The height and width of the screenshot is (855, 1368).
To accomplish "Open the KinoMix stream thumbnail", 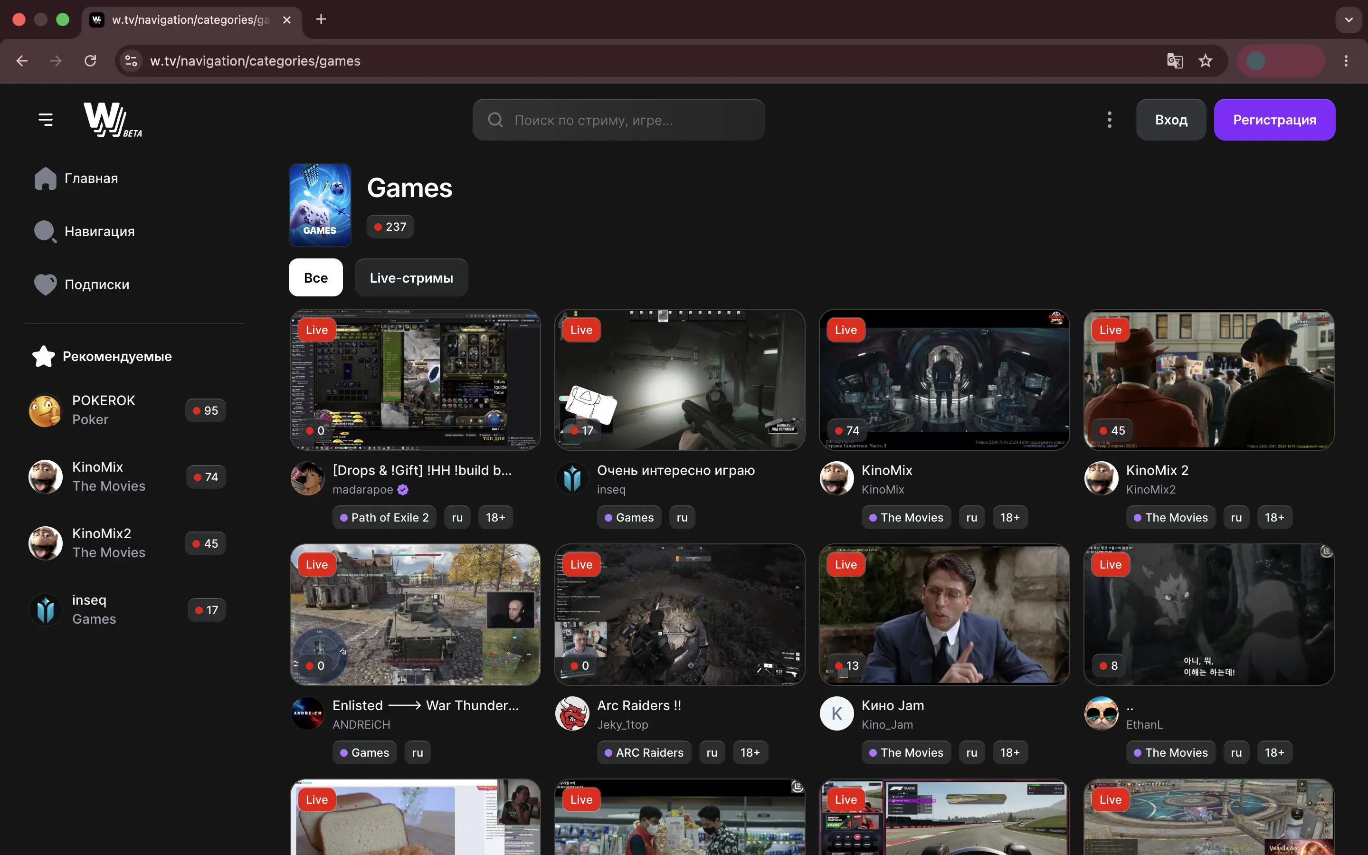I will coord(944,380).
